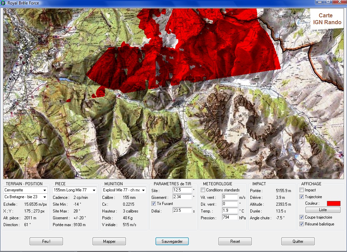Click the Carte IGN Rando map label
The image size is (347, 252).
point(327,19)
